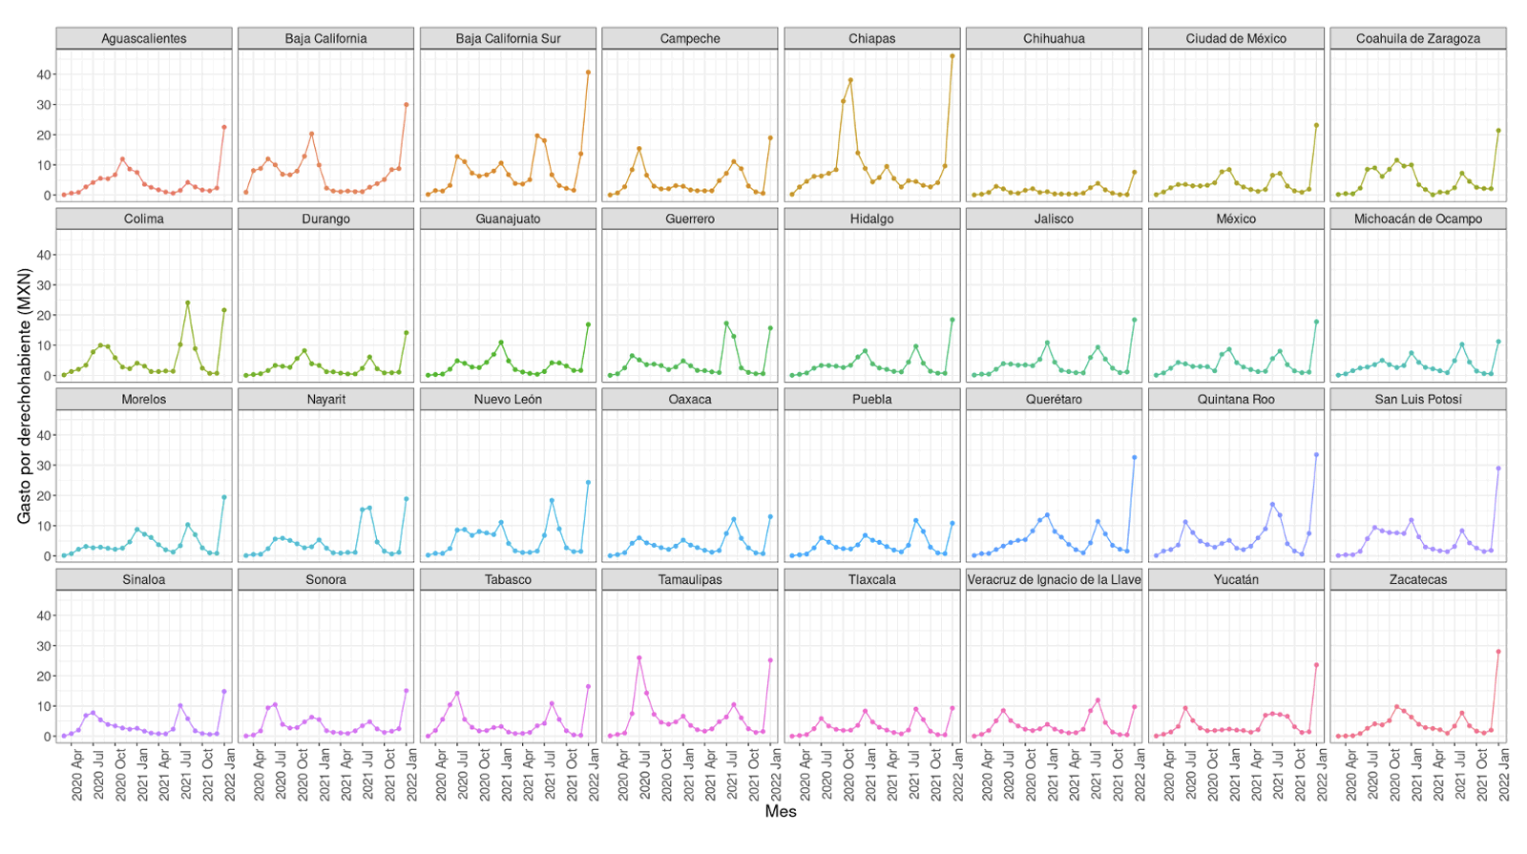Image resolution: width=1527 pixels, height=854 pixels.
Task: Click the Aguascalientes panel header
Action: [144, 38]
